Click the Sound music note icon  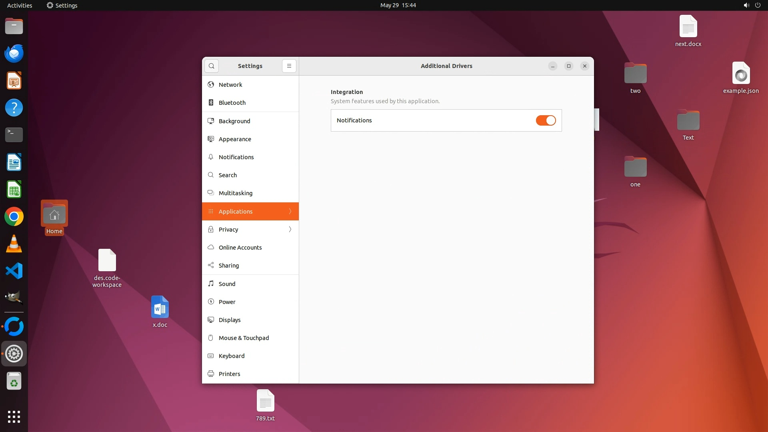[x=211, y=284]
